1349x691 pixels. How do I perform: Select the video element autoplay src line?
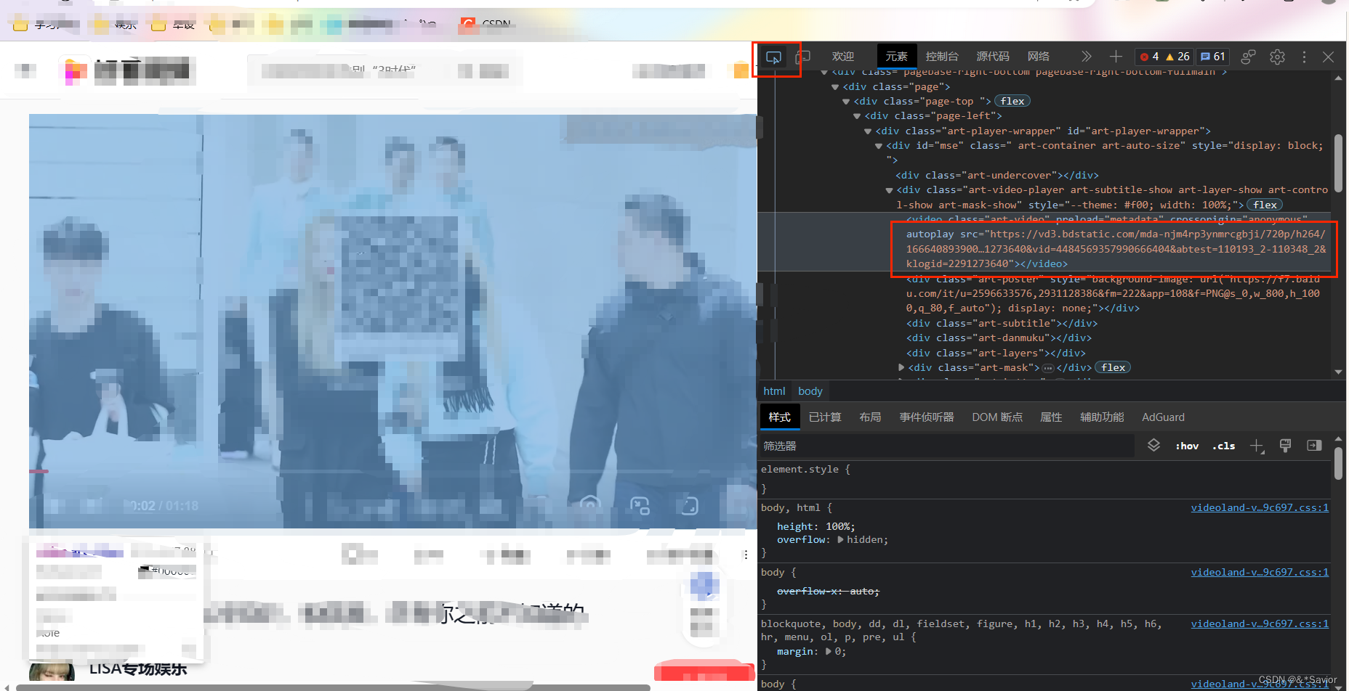[x=1116, y=249]
